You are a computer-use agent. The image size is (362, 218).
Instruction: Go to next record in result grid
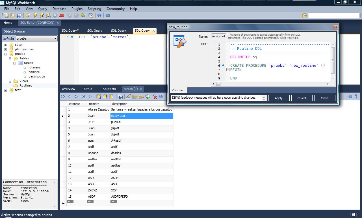pyautogui.click(x=76, y=97)
